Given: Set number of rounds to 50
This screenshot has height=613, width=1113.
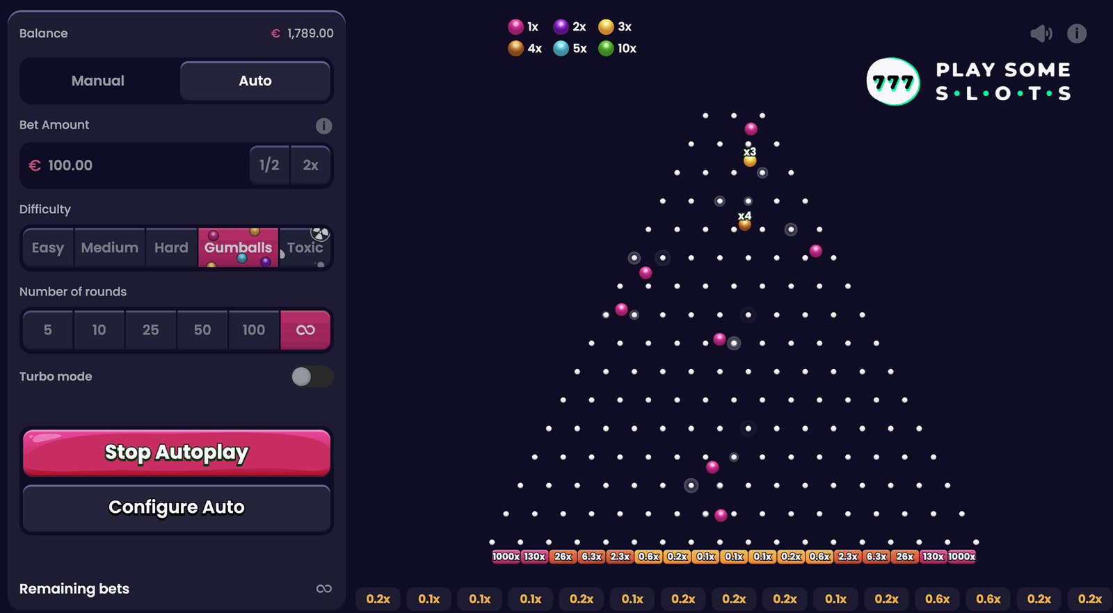Looking at the screenshot, I should coord(202,330).
